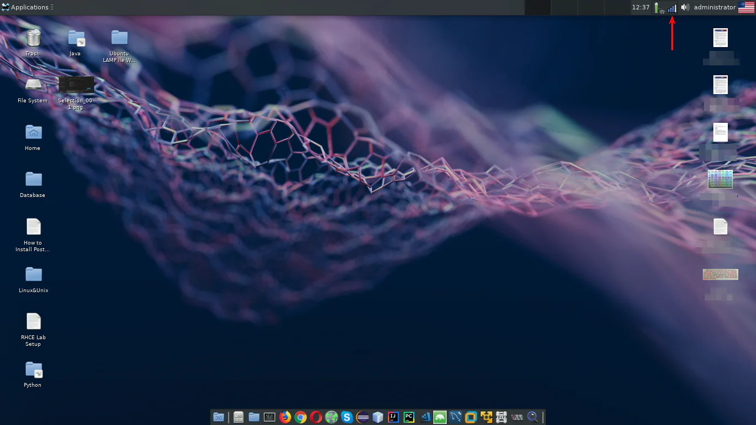Screen dimensions: 756x425
Task: Launch Visual Studio Code from the dock
Action: (x=424, y=417)
